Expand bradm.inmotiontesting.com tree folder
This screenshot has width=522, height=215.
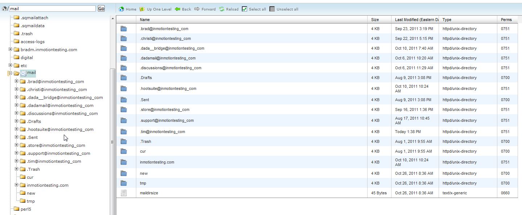click(11, 49)
